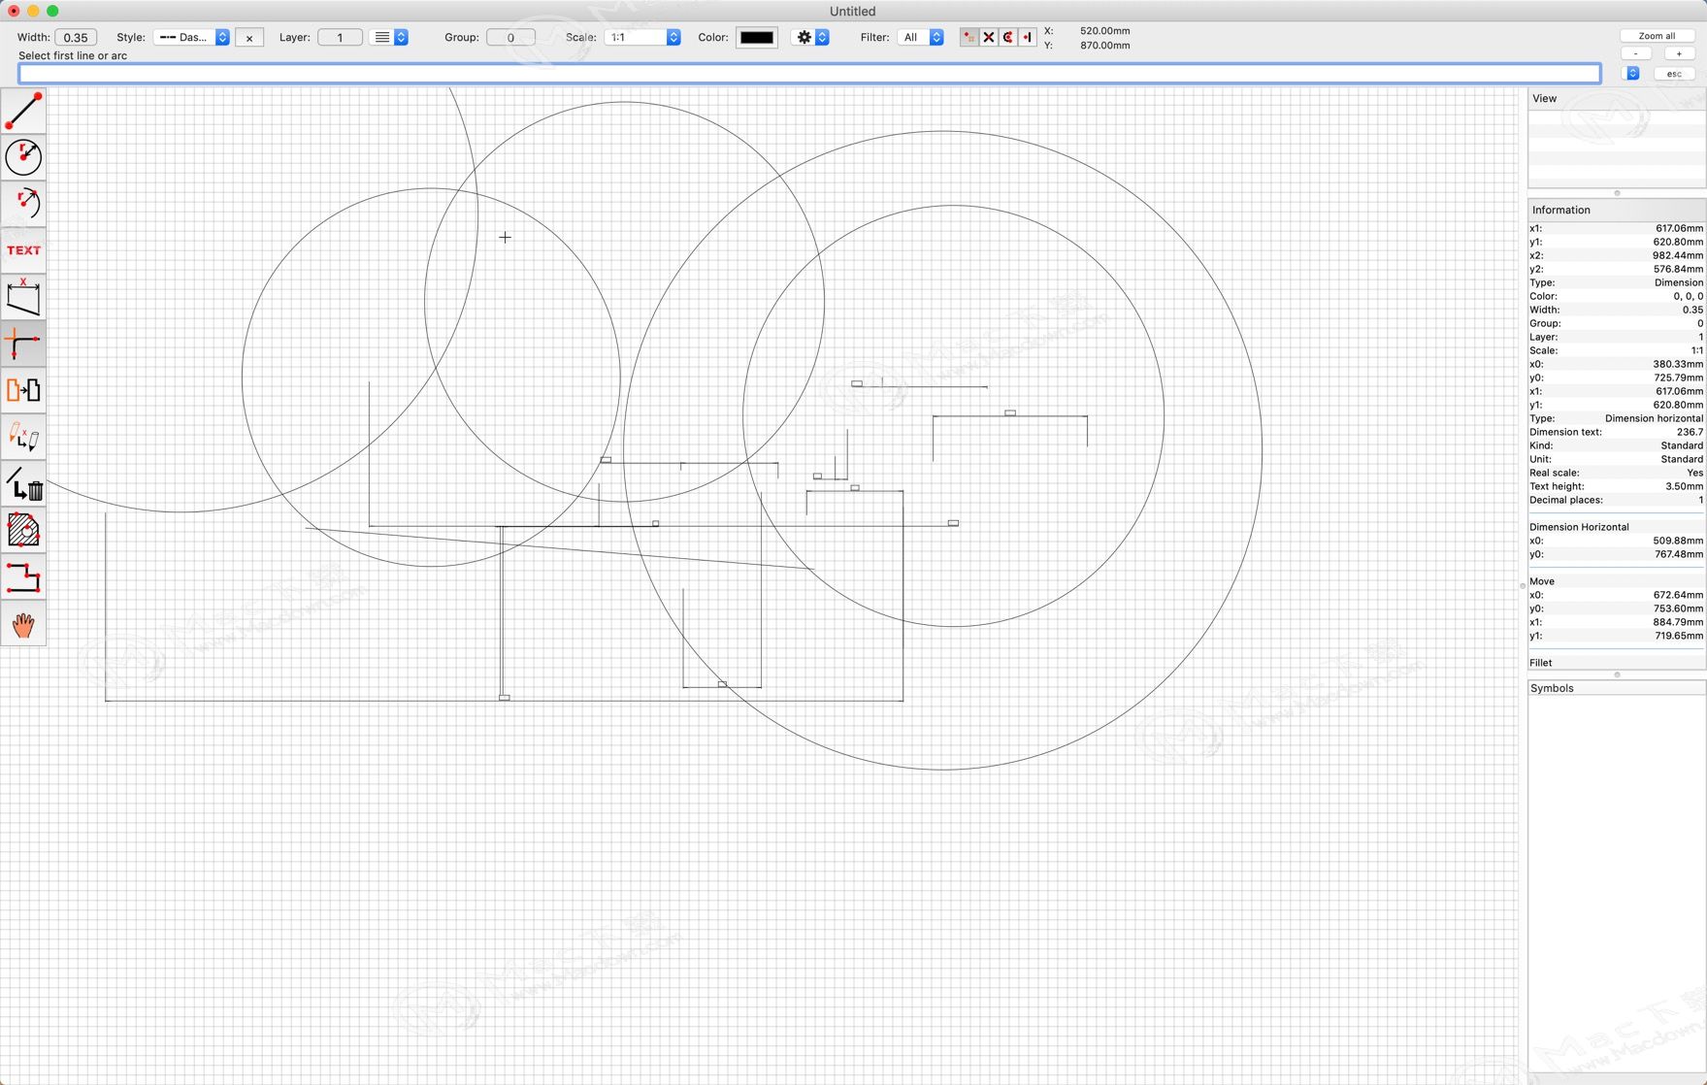Select the Fillet corner tool
Screen dimensions: 1707x1085
coord(23,344)
